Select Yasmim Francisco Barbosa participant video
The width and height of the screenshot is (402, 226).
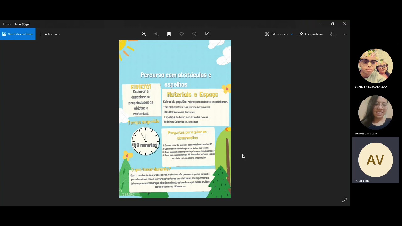click(376, 66)
